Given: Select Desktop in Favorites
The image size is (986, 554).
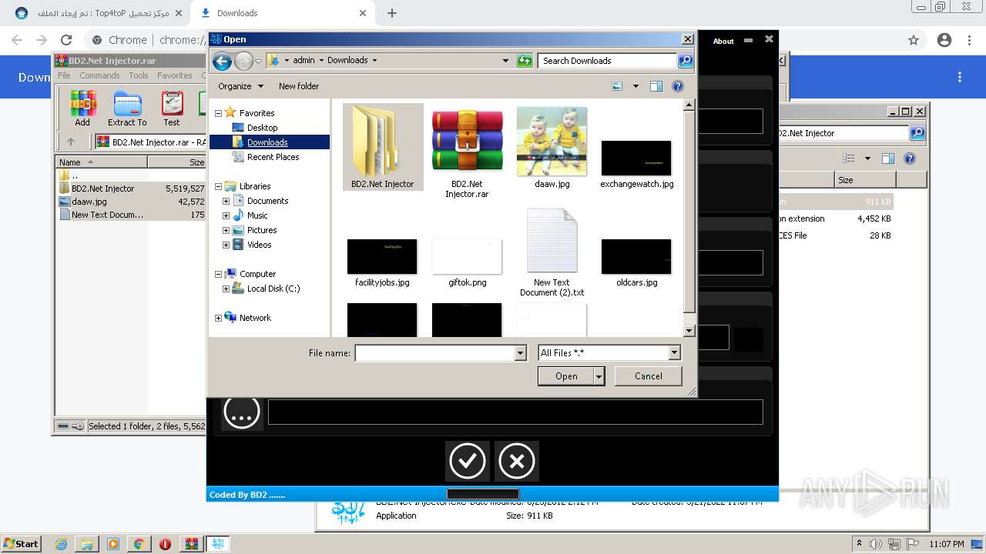Looking at the screenshot, I should tap(262, 128).
